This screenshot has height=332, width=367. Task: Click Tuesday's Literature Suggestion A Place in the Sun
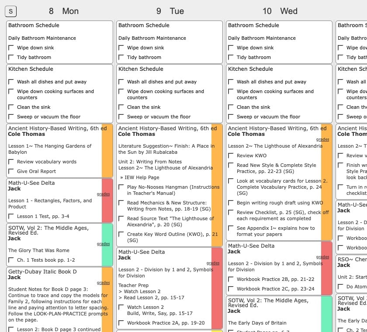point(166,149)
